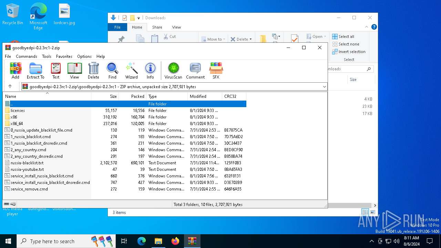Image resolution: width=441 pixels, height=248 pixels.
Task: Open the Tools menu
Action: coord(47,56)
